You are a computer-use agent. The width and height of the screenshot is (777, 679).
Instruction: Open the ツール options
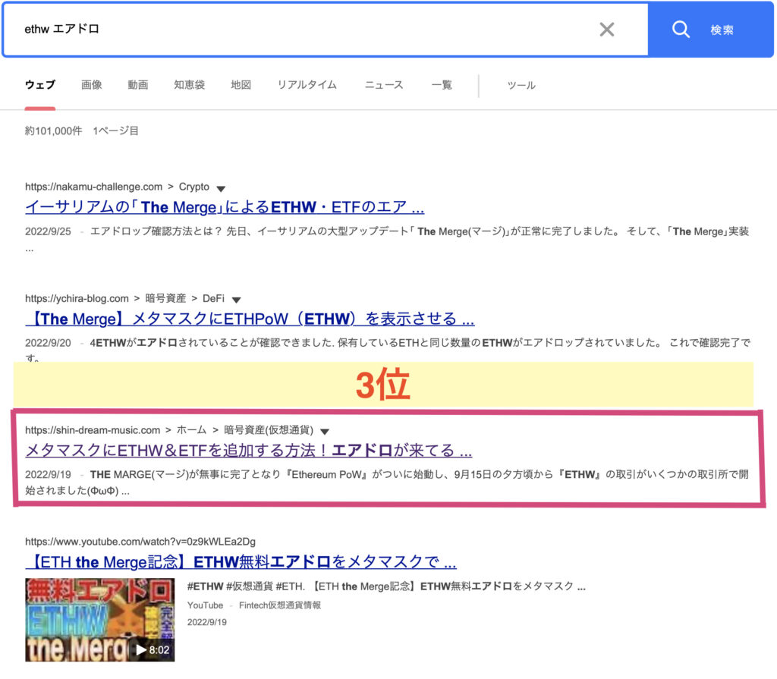tap(521, 85)
